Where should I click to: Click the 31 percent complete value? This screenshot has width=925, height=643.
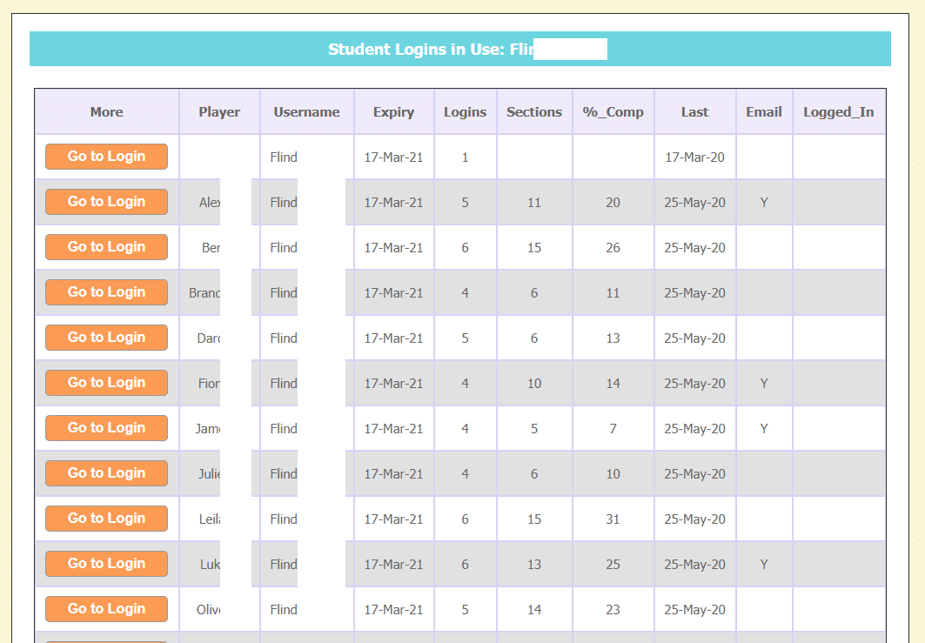(x=613, y=519)
